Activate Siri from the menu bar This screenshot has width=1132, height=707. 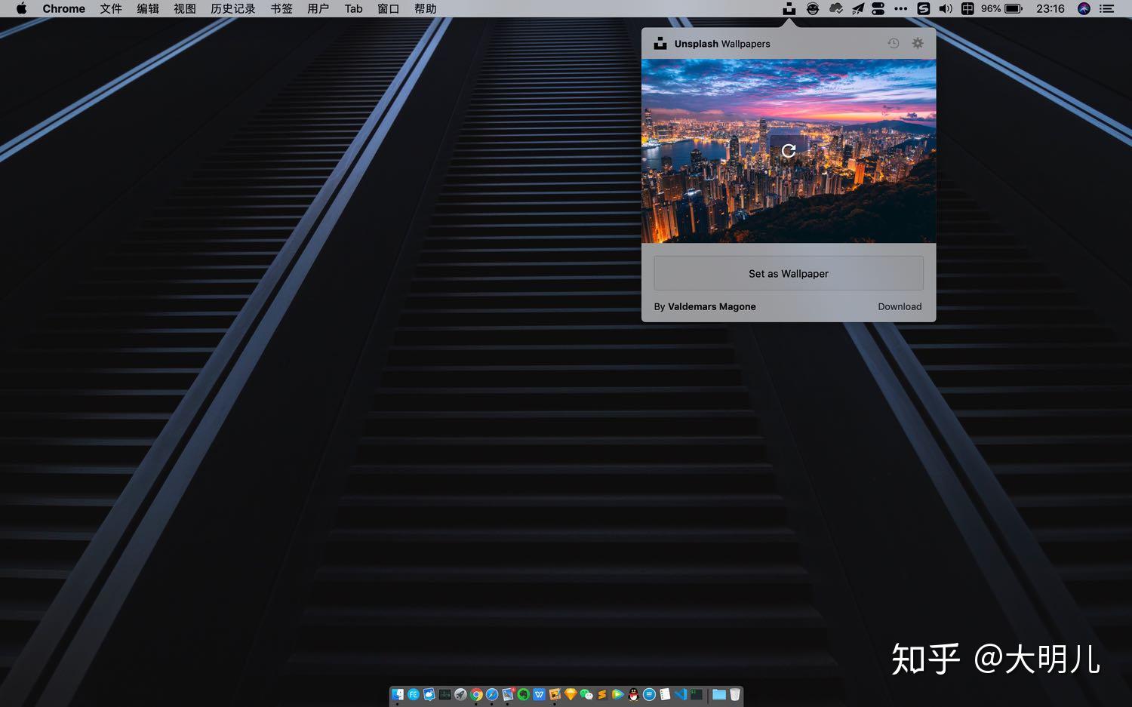point(1084,8)
